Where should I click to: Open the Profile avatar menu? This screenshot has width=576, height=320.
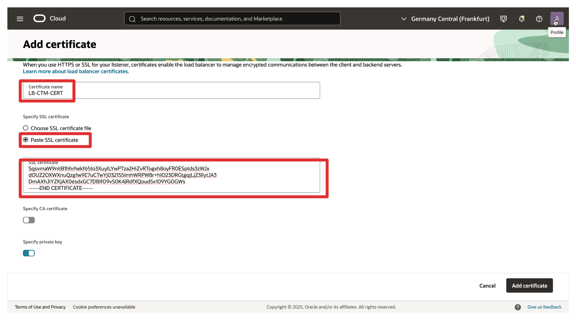pos(556,18)
